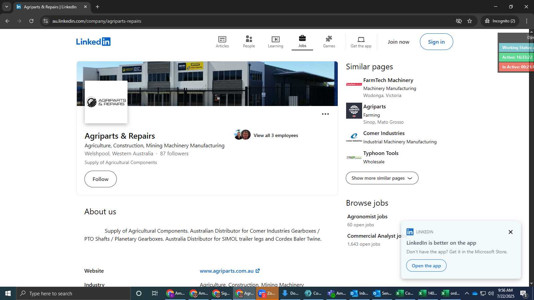534x300 pixels.
Task: Click the browser back arrow
Action: [7, 21]
